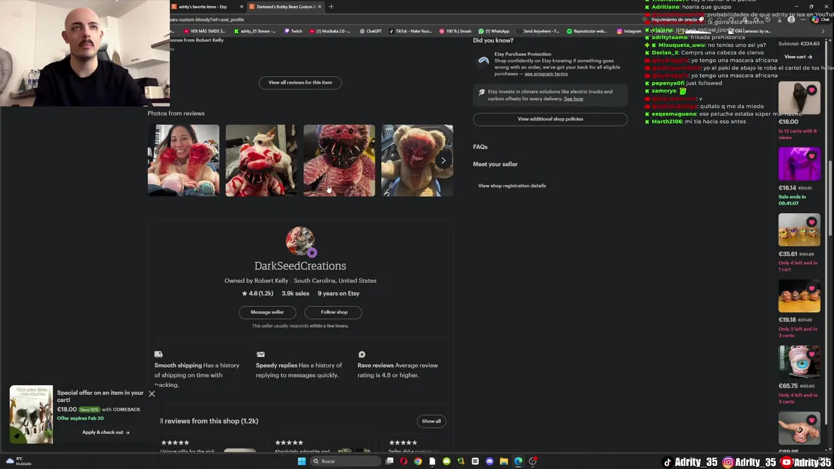Viewport: 834px width, 469px height.
Task: Unfavorite the €35.61 item heart
Action: coord(811,222)
